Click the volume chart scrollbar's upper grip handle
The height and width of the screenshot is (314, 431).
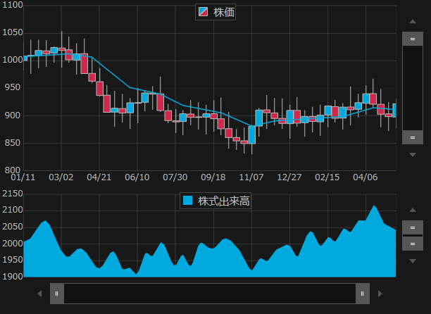(x=413, y=227)
